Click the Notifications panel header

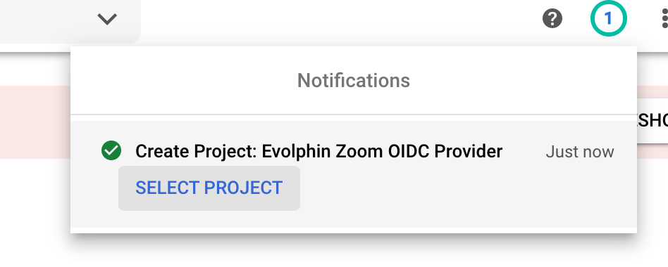coord(354,80)
